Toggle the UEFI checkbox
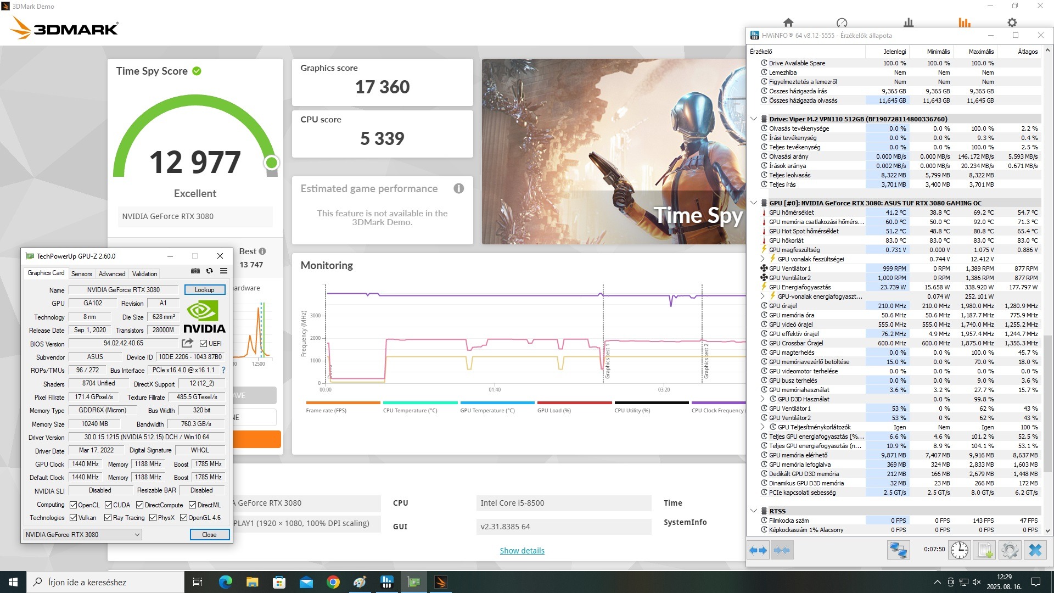 pyautogui.click(x=204, y=344)
